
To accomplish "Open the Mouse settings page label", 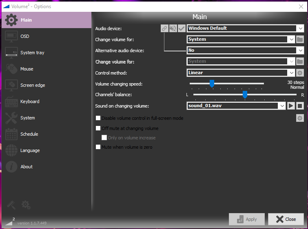I will pos(27,69).
